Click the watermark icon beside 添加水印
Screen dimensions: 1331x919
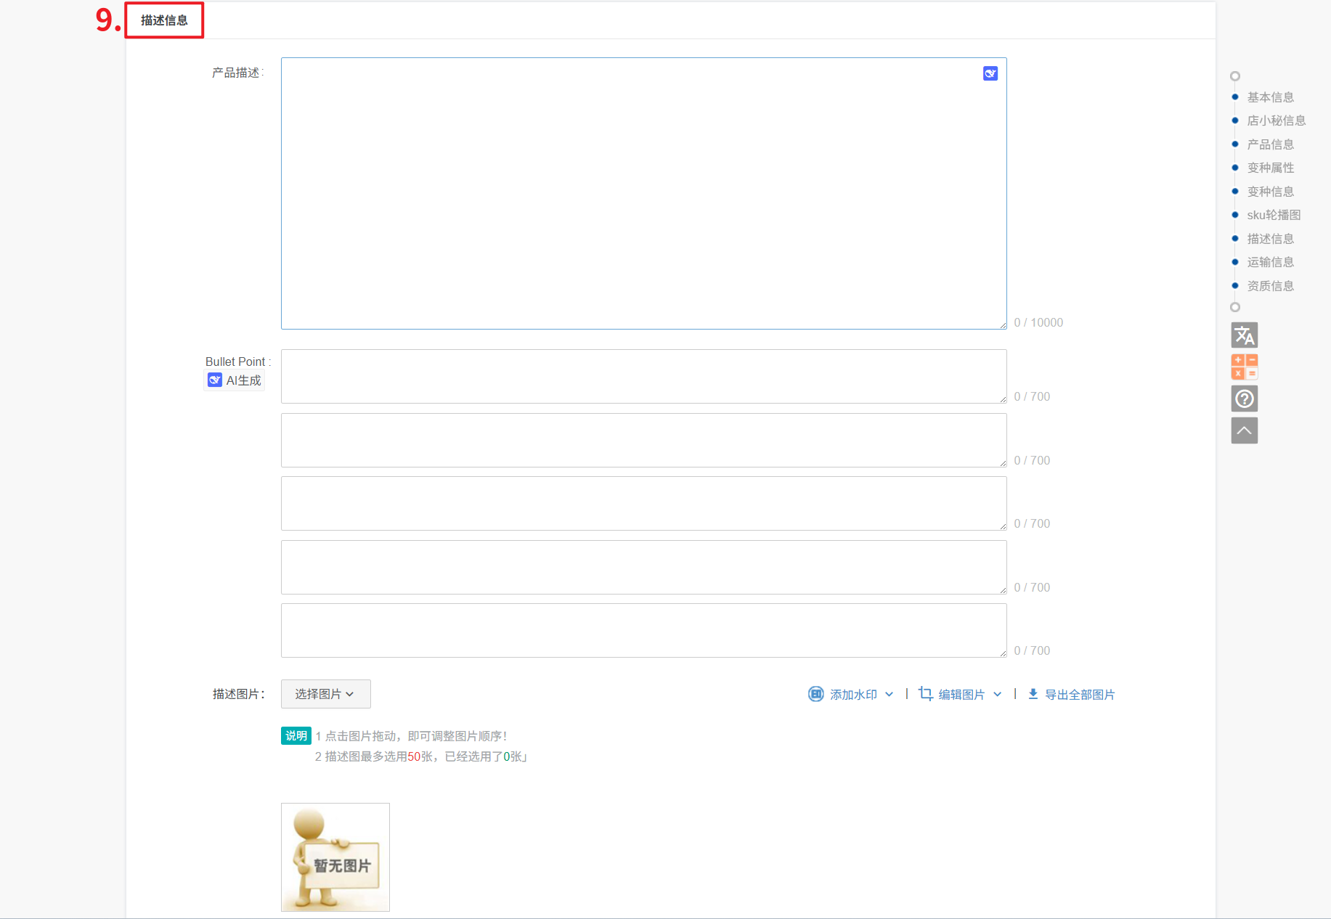click(816, 694)
